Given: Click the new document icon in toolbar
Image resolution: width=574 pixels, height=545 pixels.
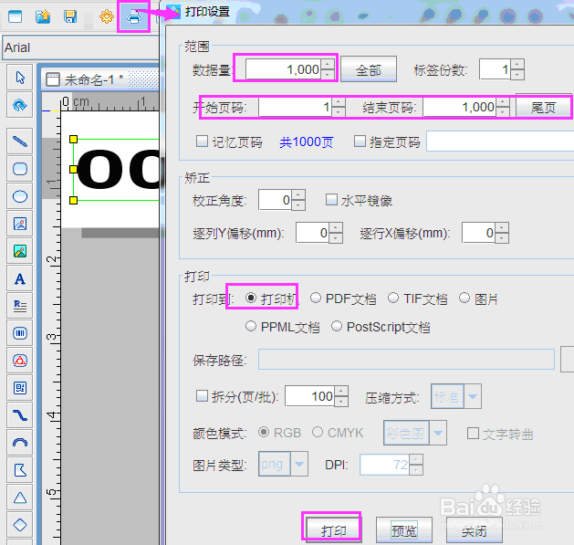Looking at the screenshot, I should (15, 16).
